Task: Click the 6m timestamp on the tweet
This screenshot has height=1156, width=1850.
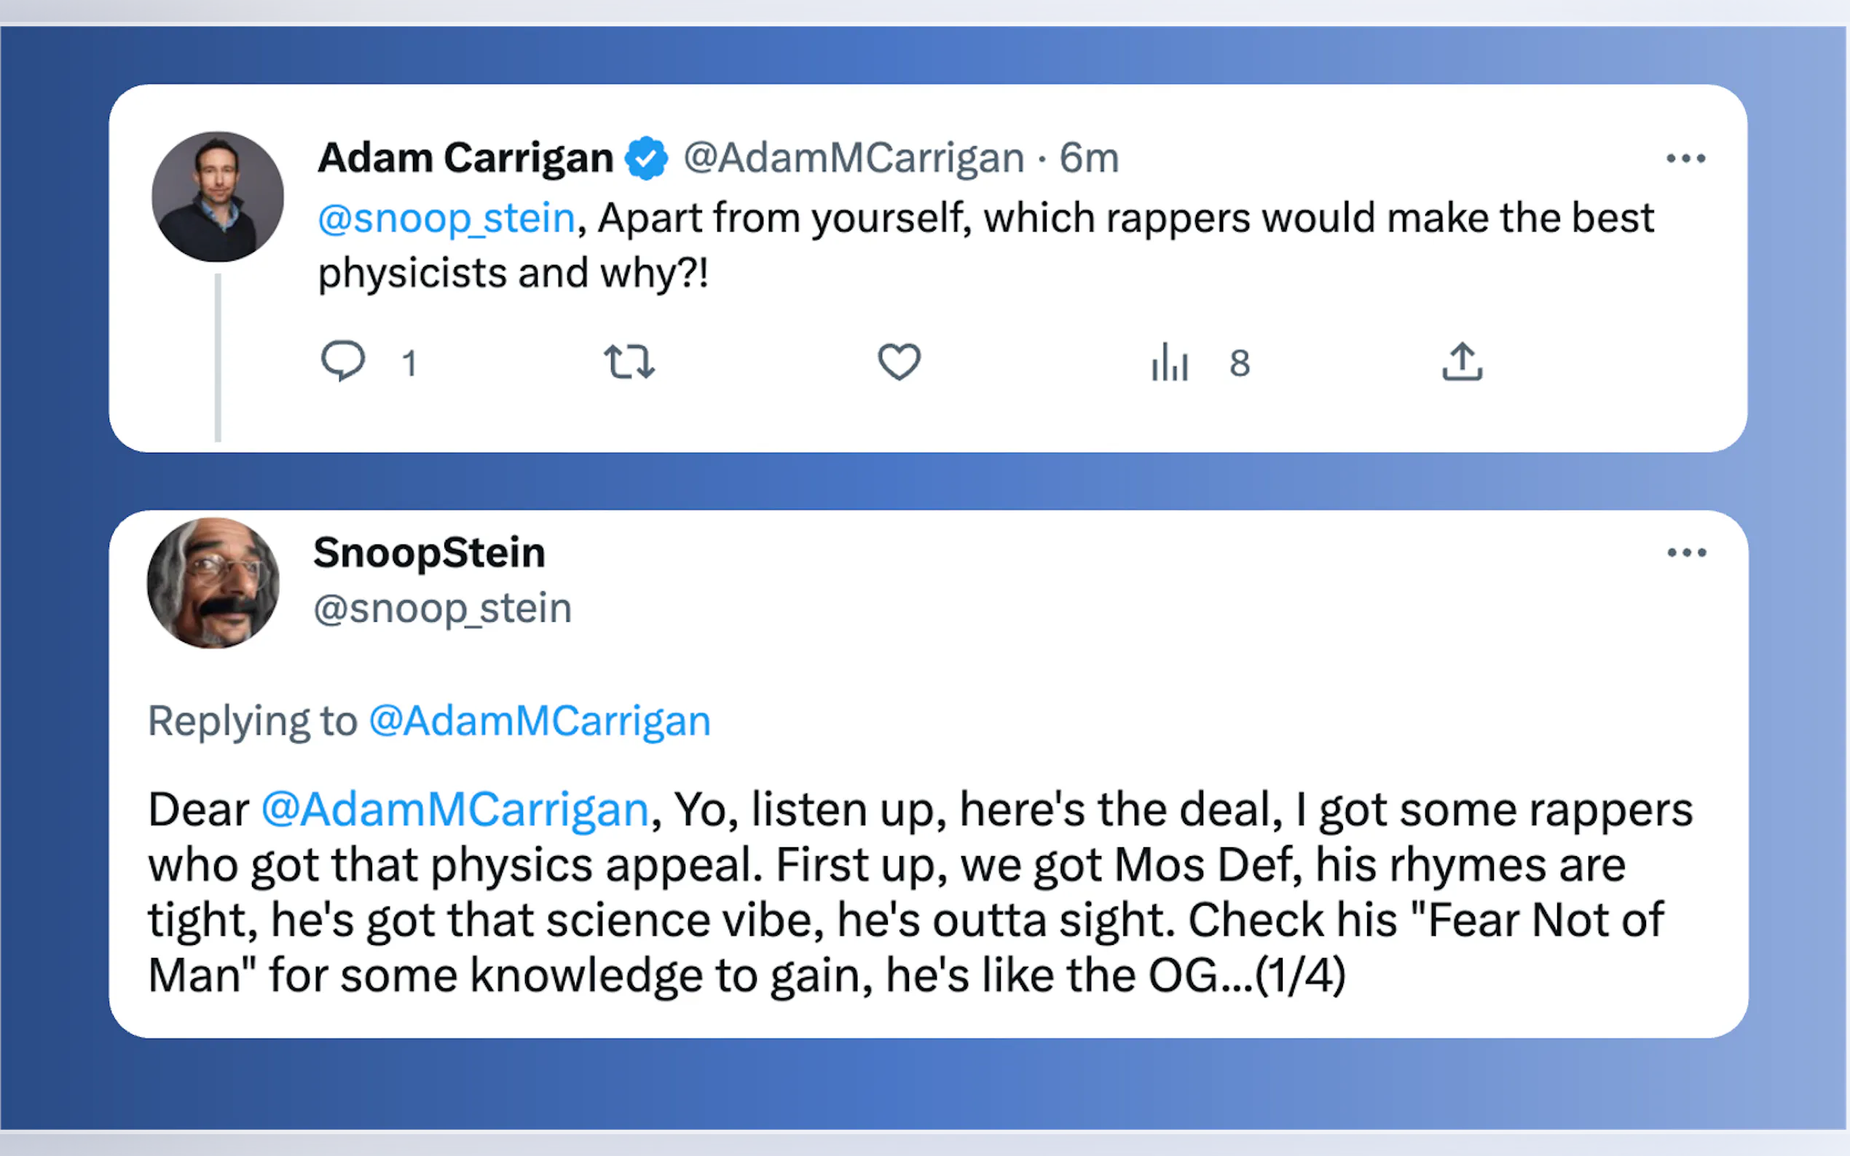Action: pos(1089,159)
